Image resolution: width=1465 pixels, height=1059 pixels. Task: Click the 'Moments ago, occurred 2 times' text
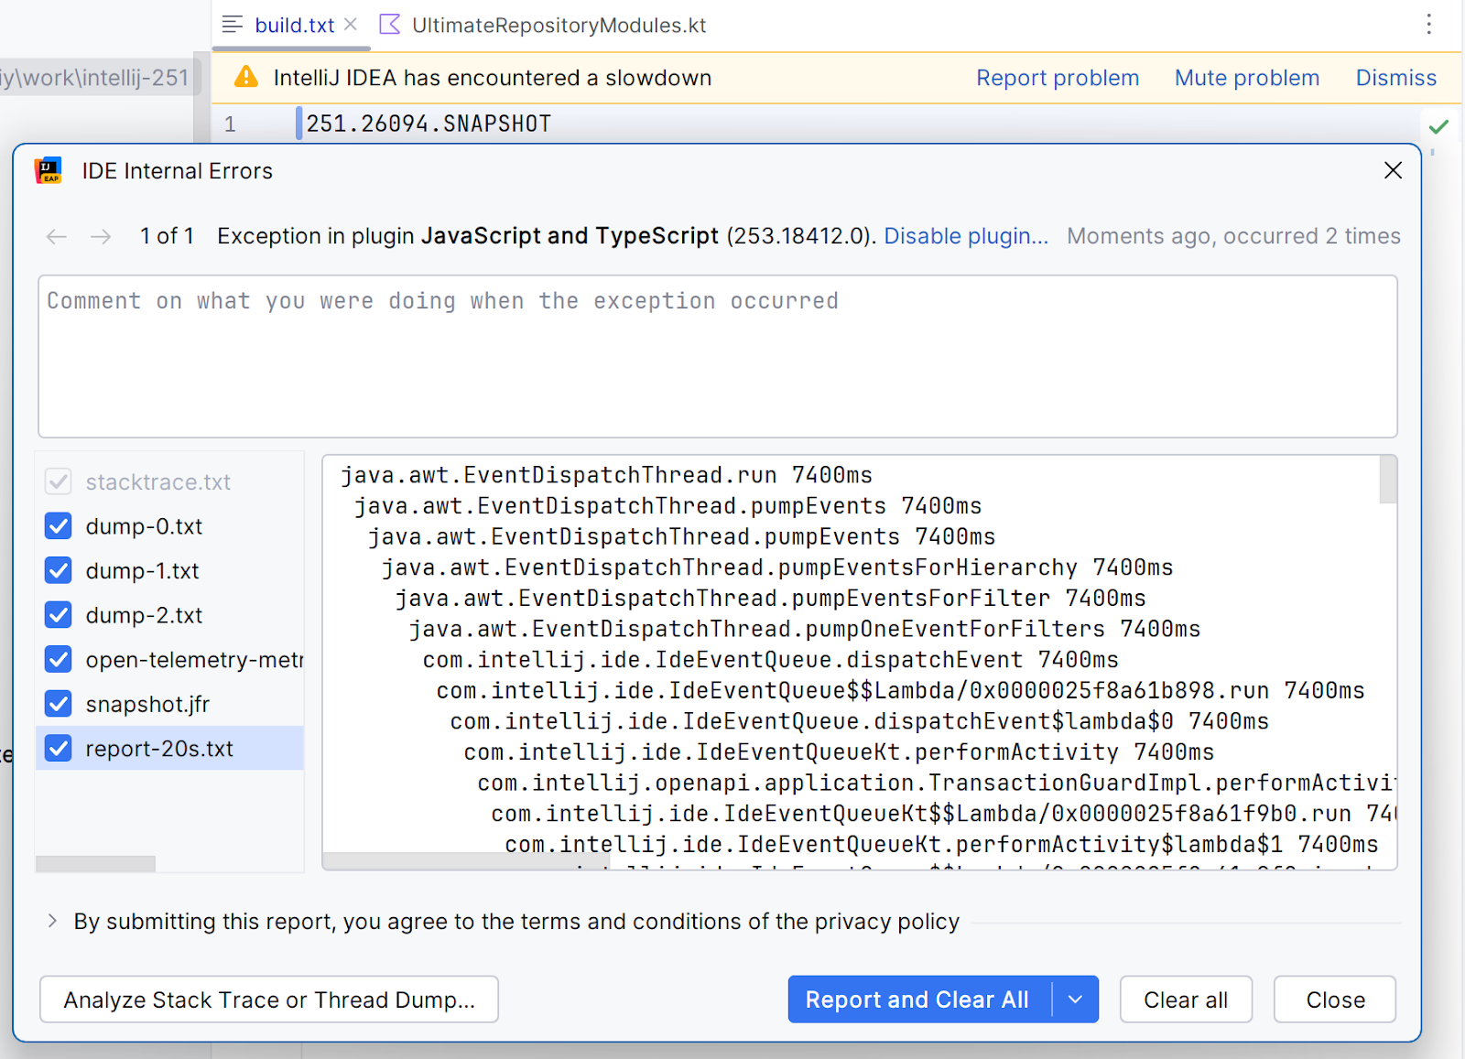click(x=1233, y=236)
